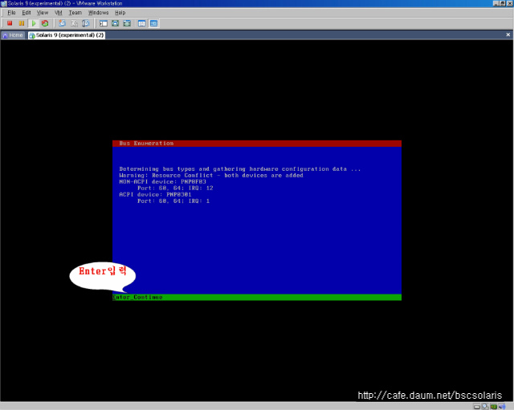514x410 pixels.
Task: Open the Edit menu
Action: 27,13
